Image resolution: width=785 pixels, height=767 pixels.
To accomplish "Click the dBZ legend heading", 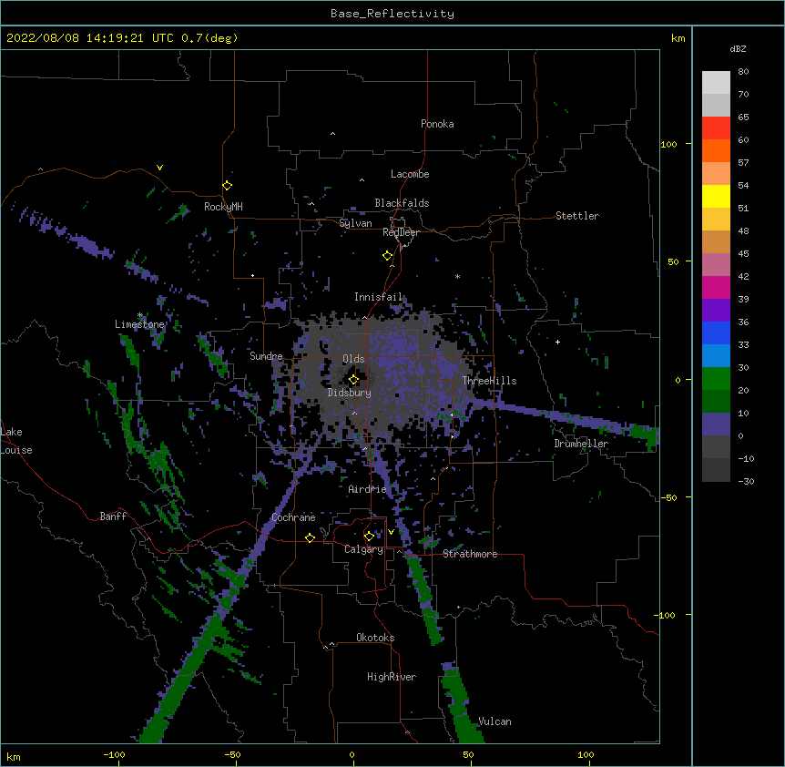I will pyautogui.click(x=738, y=49).
